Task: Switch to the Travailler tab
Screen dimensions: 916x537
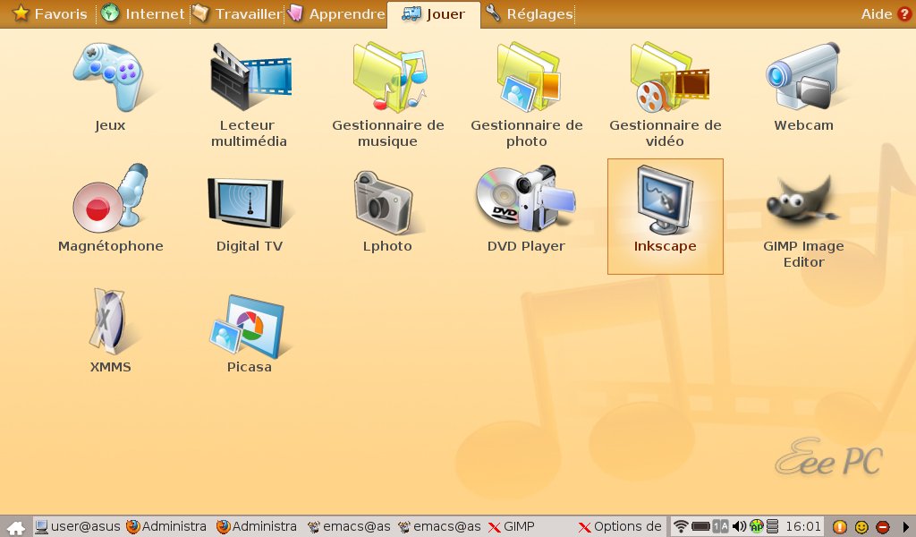Action: point(238,13)
